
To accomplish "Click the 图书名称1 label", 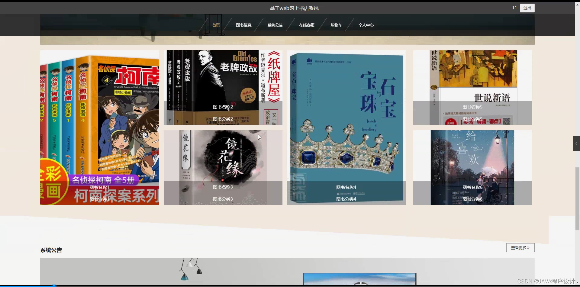I will tap(99, 187).
